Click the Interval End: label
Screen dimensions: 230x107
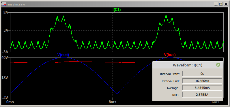click(171, 81)
